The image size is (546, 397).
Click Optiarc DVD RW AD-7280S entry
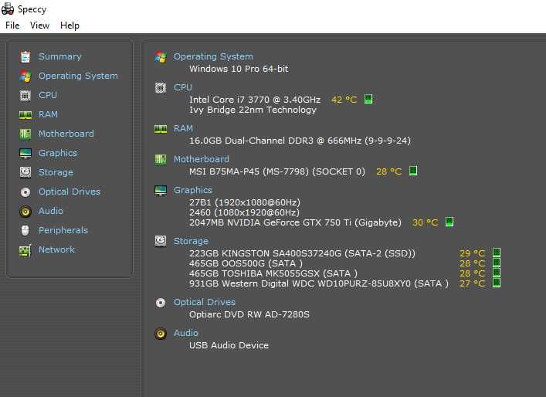(249, 314)
